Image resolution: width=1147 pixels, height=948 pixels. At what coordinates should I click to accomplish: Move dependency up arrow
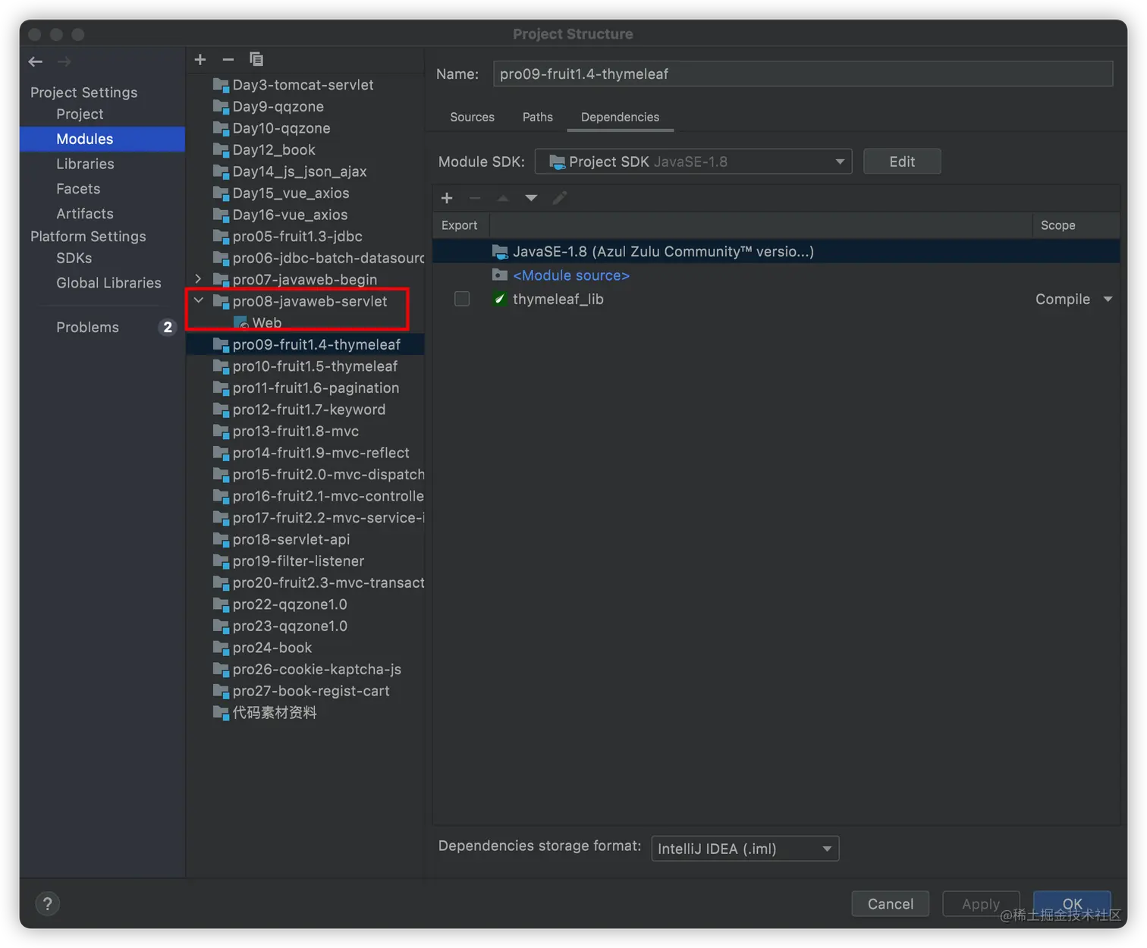503,198
